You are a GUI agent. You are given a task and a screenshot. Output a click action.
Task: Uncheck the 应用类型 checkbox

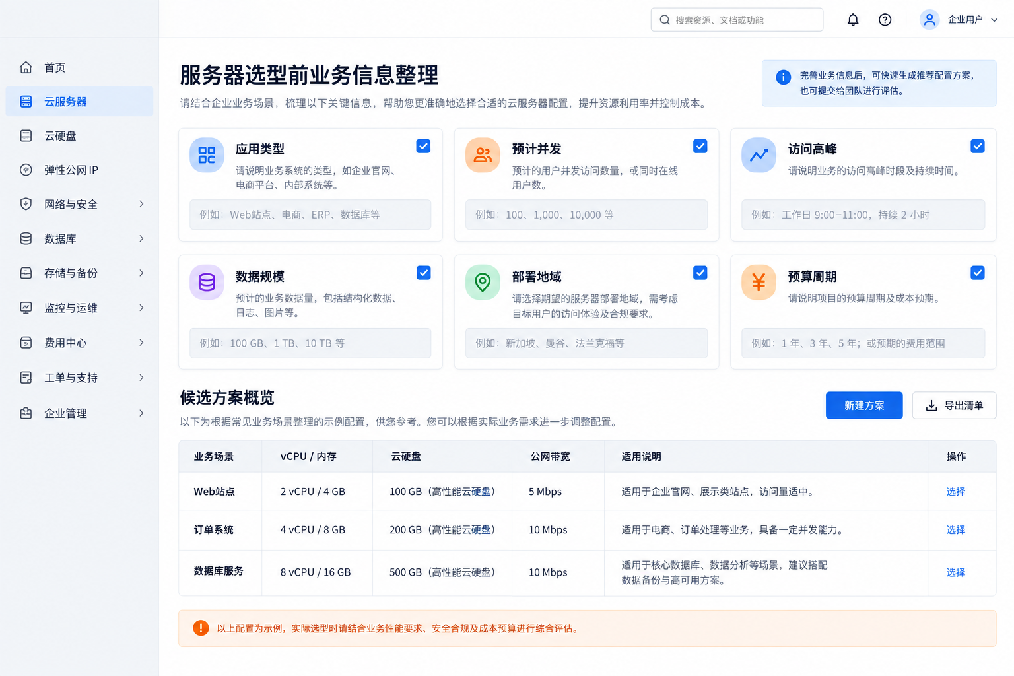click(x=424, y=146)
